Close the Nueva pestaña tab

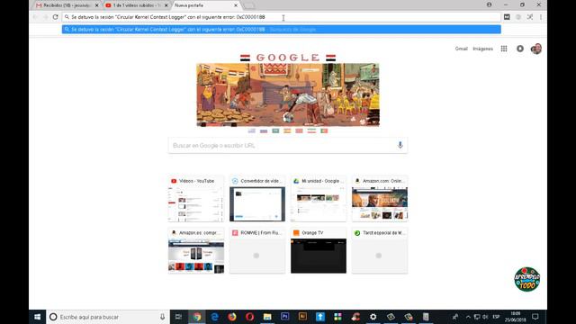pyautogui.click(x=236, y=5)
